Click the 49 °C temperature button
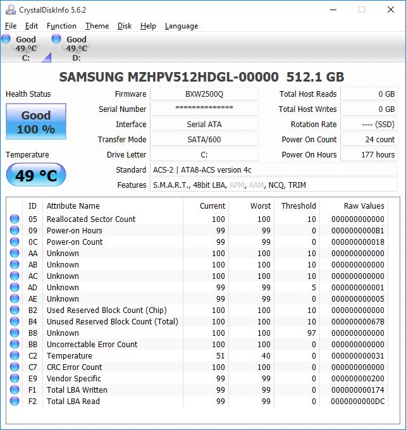 click(x=36, y=175)
